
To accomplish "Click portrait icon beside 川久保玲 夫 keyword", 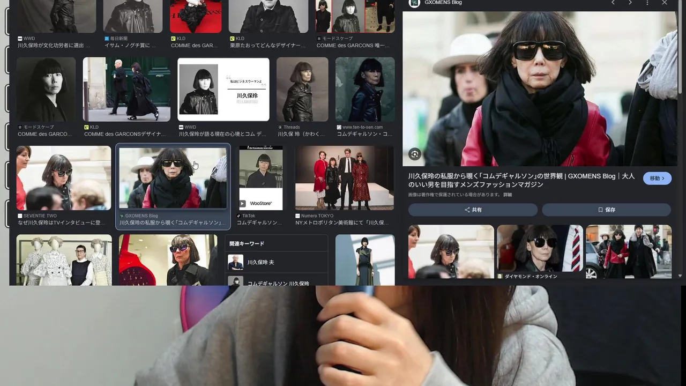I will [x=235, y=263].
